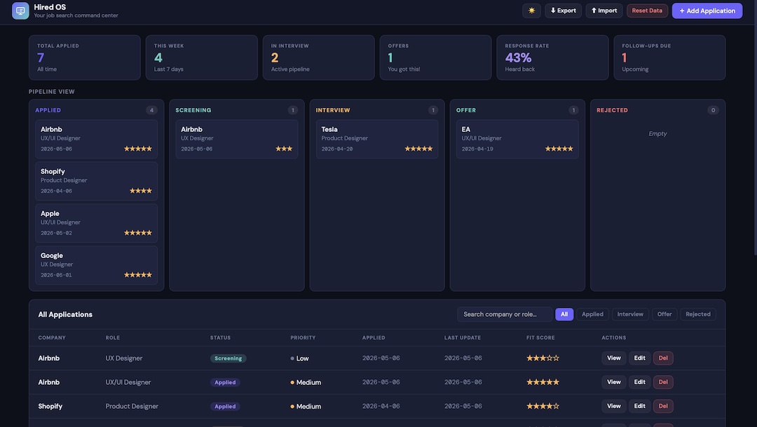Viewport: 757px width, 427px height.
Task: Select the This Week stat card
Action: coord(201,57)
